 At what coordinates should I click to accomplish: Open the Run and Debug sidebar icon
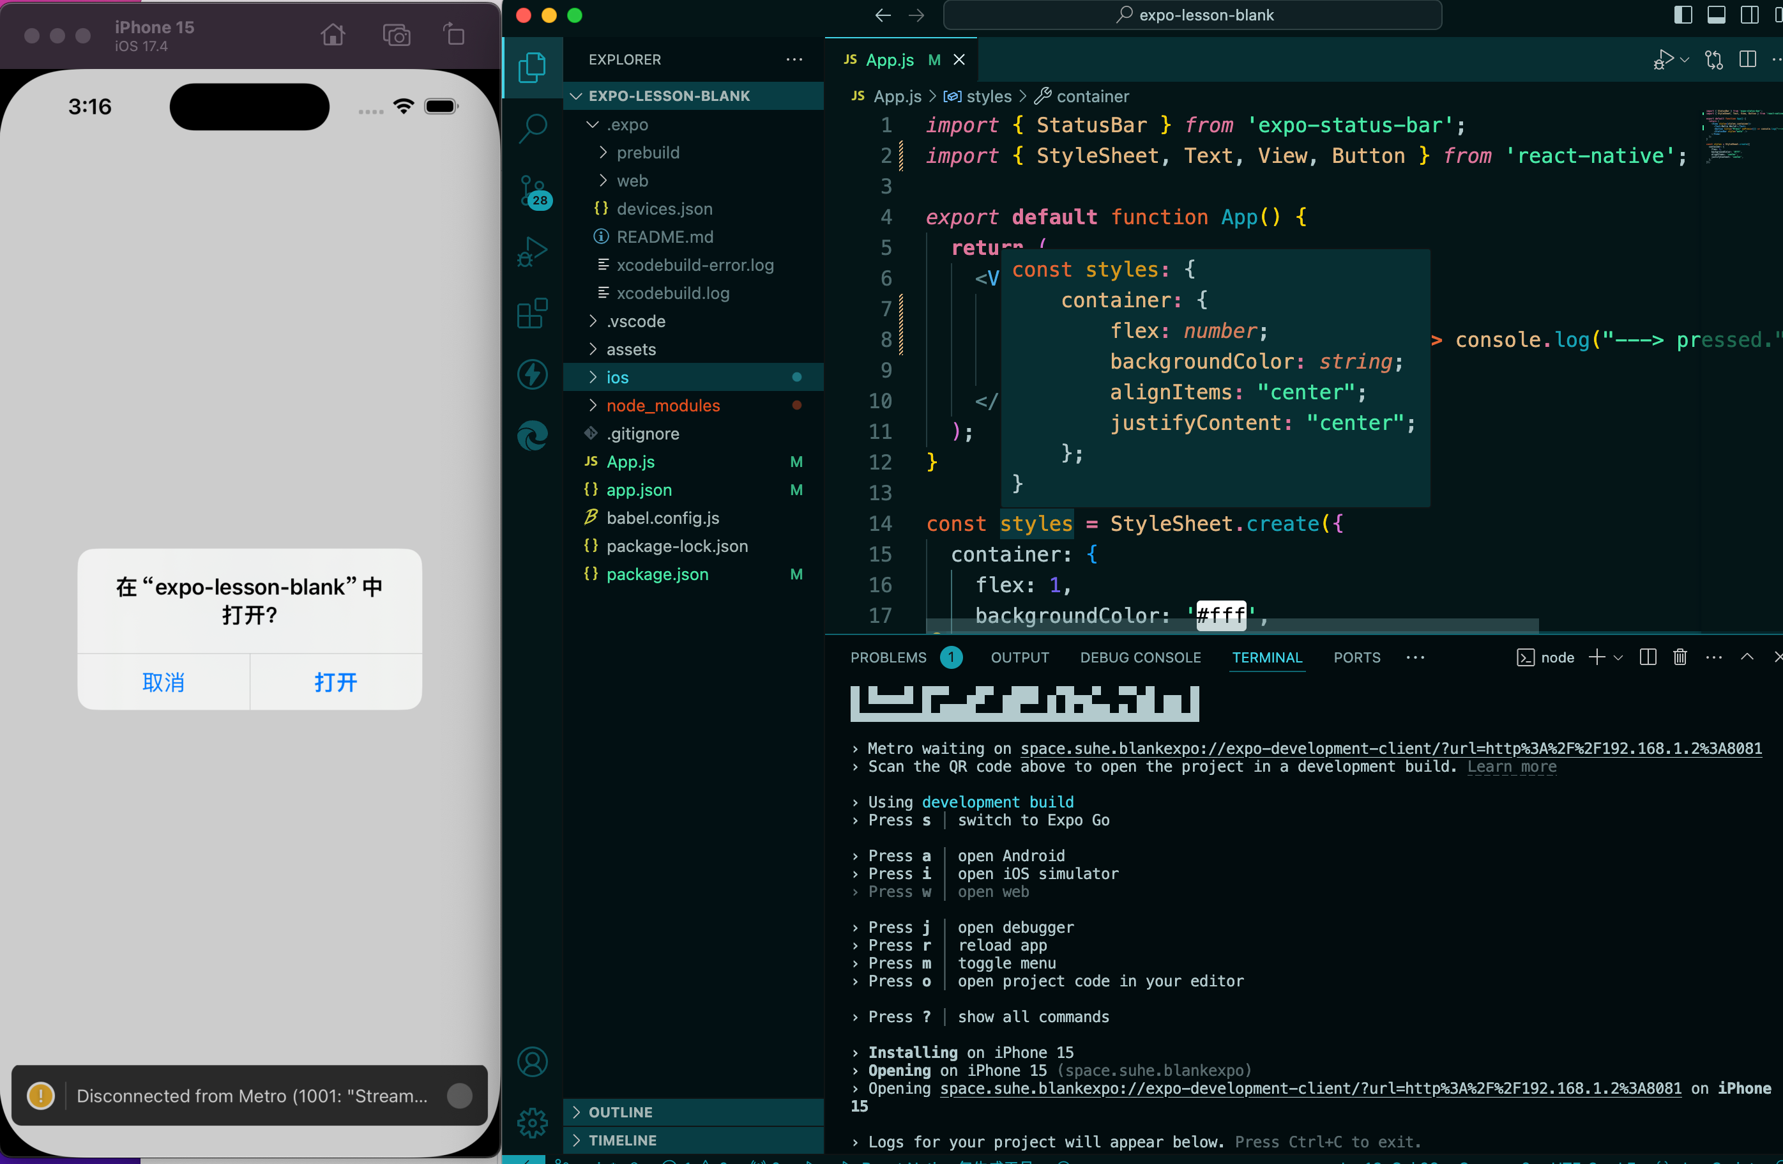click(532, 251)
